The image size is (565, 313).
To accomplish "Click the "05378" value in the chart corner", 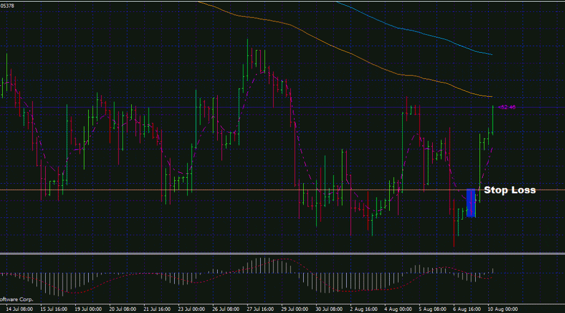I will 7,6.
